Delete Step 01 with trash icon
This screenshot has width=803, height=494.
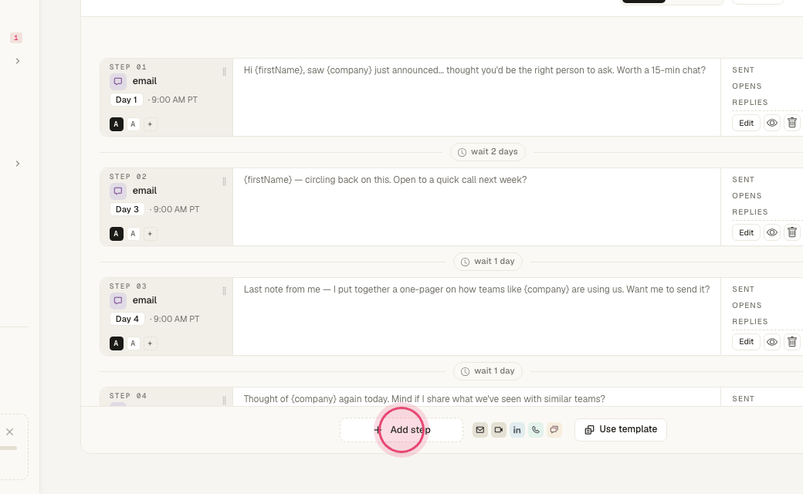click(791, 123)
